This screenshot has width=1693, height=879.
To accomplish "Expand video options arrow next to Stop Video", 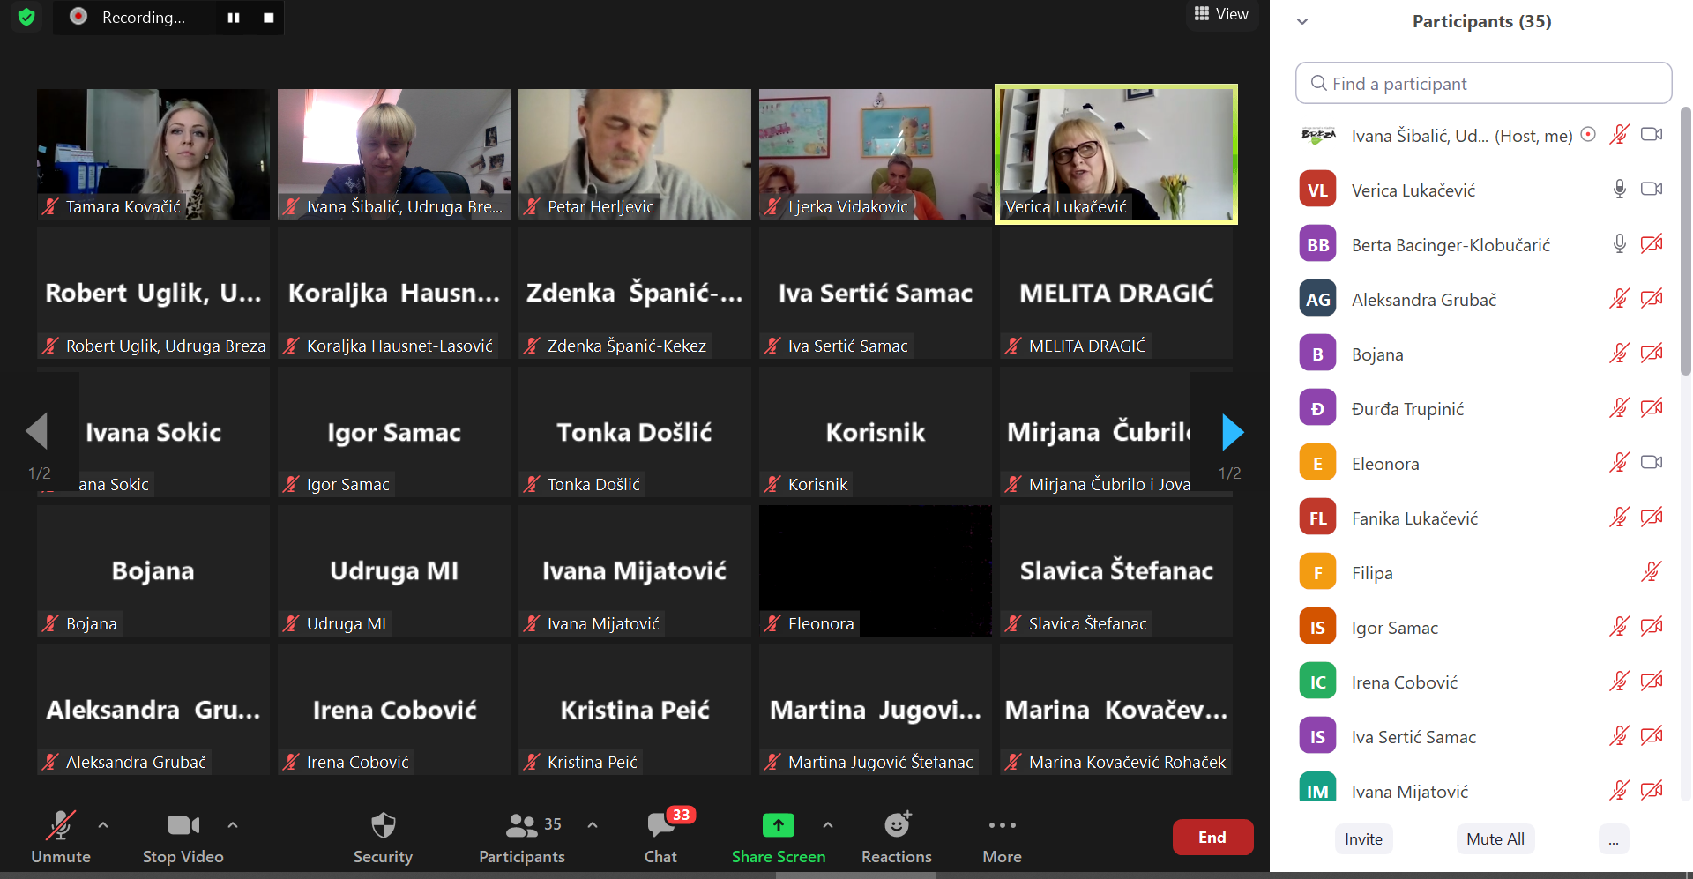I will [x=233, y=825].
